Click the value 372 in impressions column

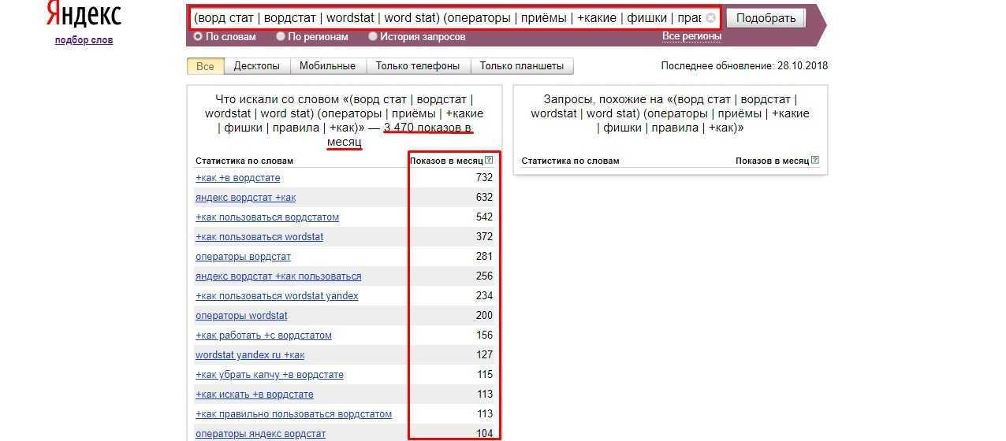(484, 237)
